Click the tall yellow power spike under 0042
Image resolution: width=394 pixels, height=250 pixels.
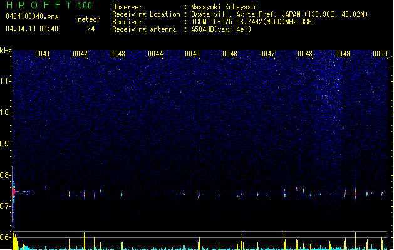pyautogui.click(x=85, y=241)
